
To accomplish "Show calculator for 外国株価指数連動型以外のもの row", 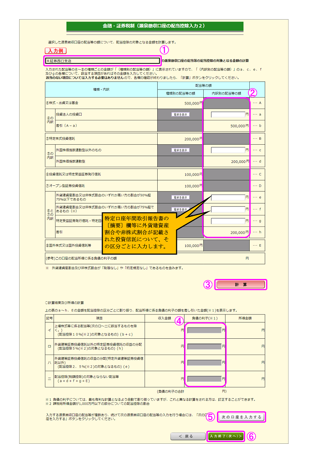I will click(180, 150).
